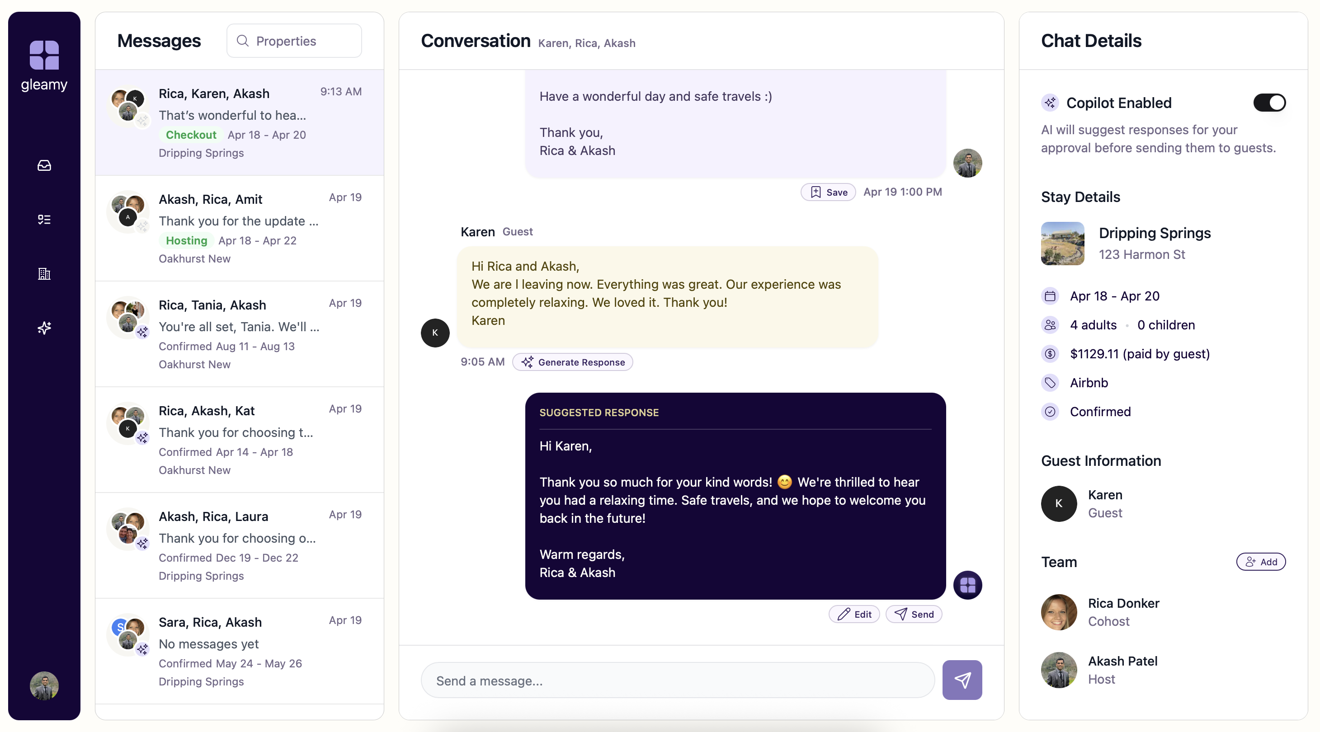Click Rica Donker's team avatar

[1059, 612]
